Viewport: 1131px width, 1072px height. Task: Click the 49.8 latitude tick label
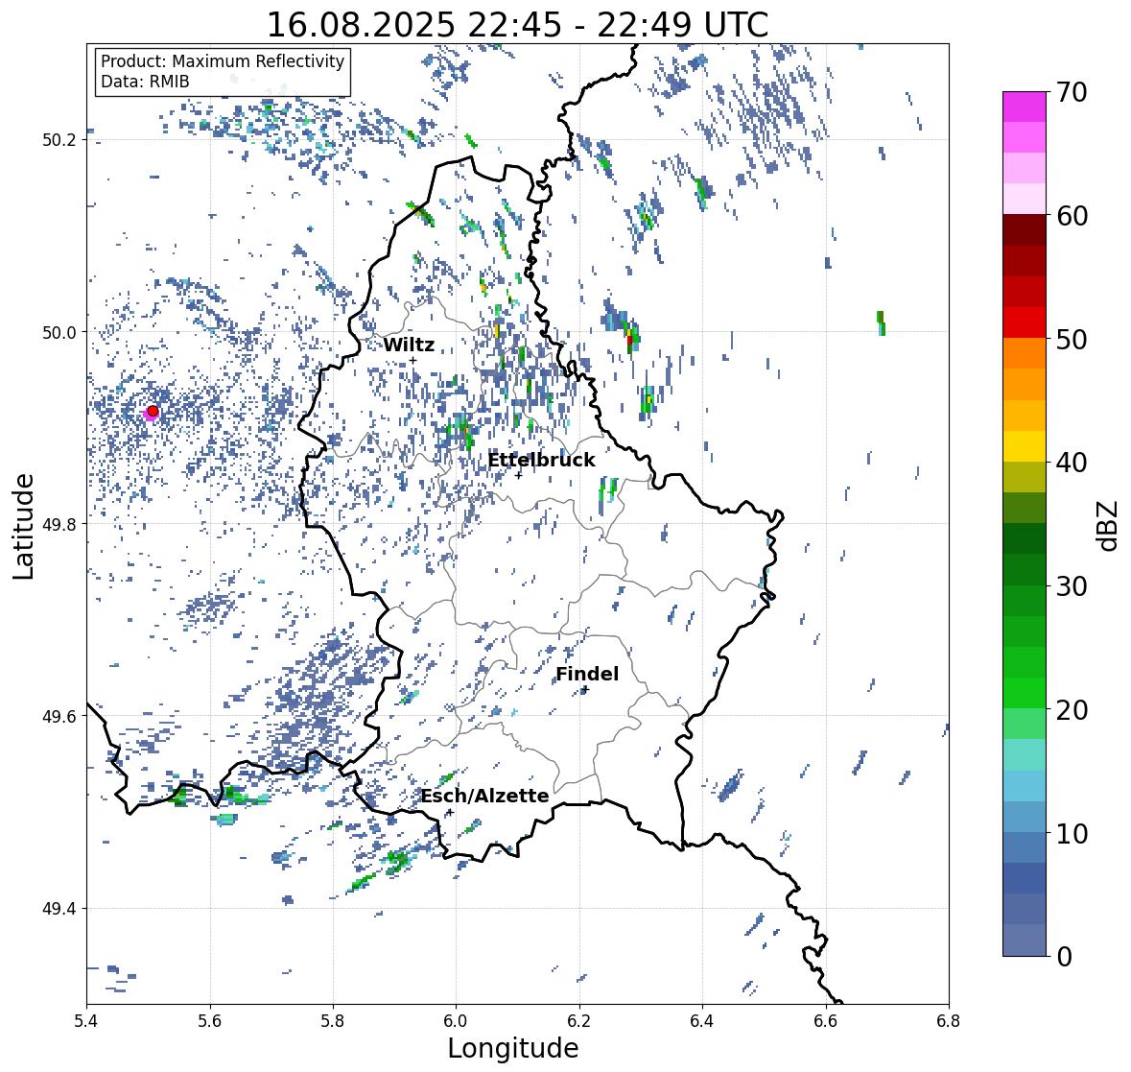tap(59, 524)
